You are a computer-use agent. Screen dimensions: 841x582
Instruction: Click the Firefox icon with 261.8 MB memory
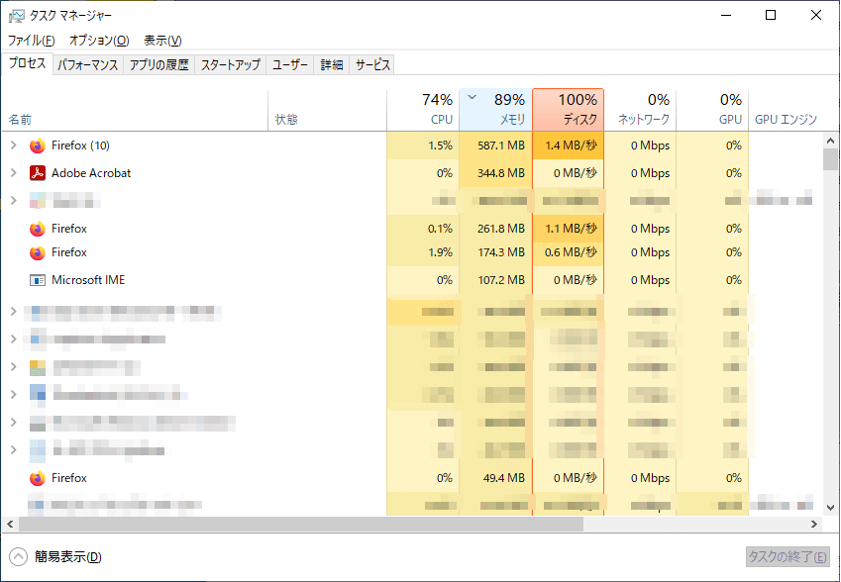pos(38,229)
